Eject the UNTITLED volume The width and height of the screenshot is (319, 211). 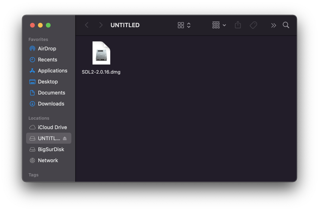pyautogui.click(x=65, y=139)
